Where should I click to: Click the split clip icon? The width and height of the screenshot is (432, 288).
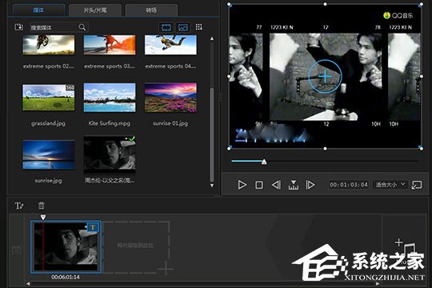294,185
